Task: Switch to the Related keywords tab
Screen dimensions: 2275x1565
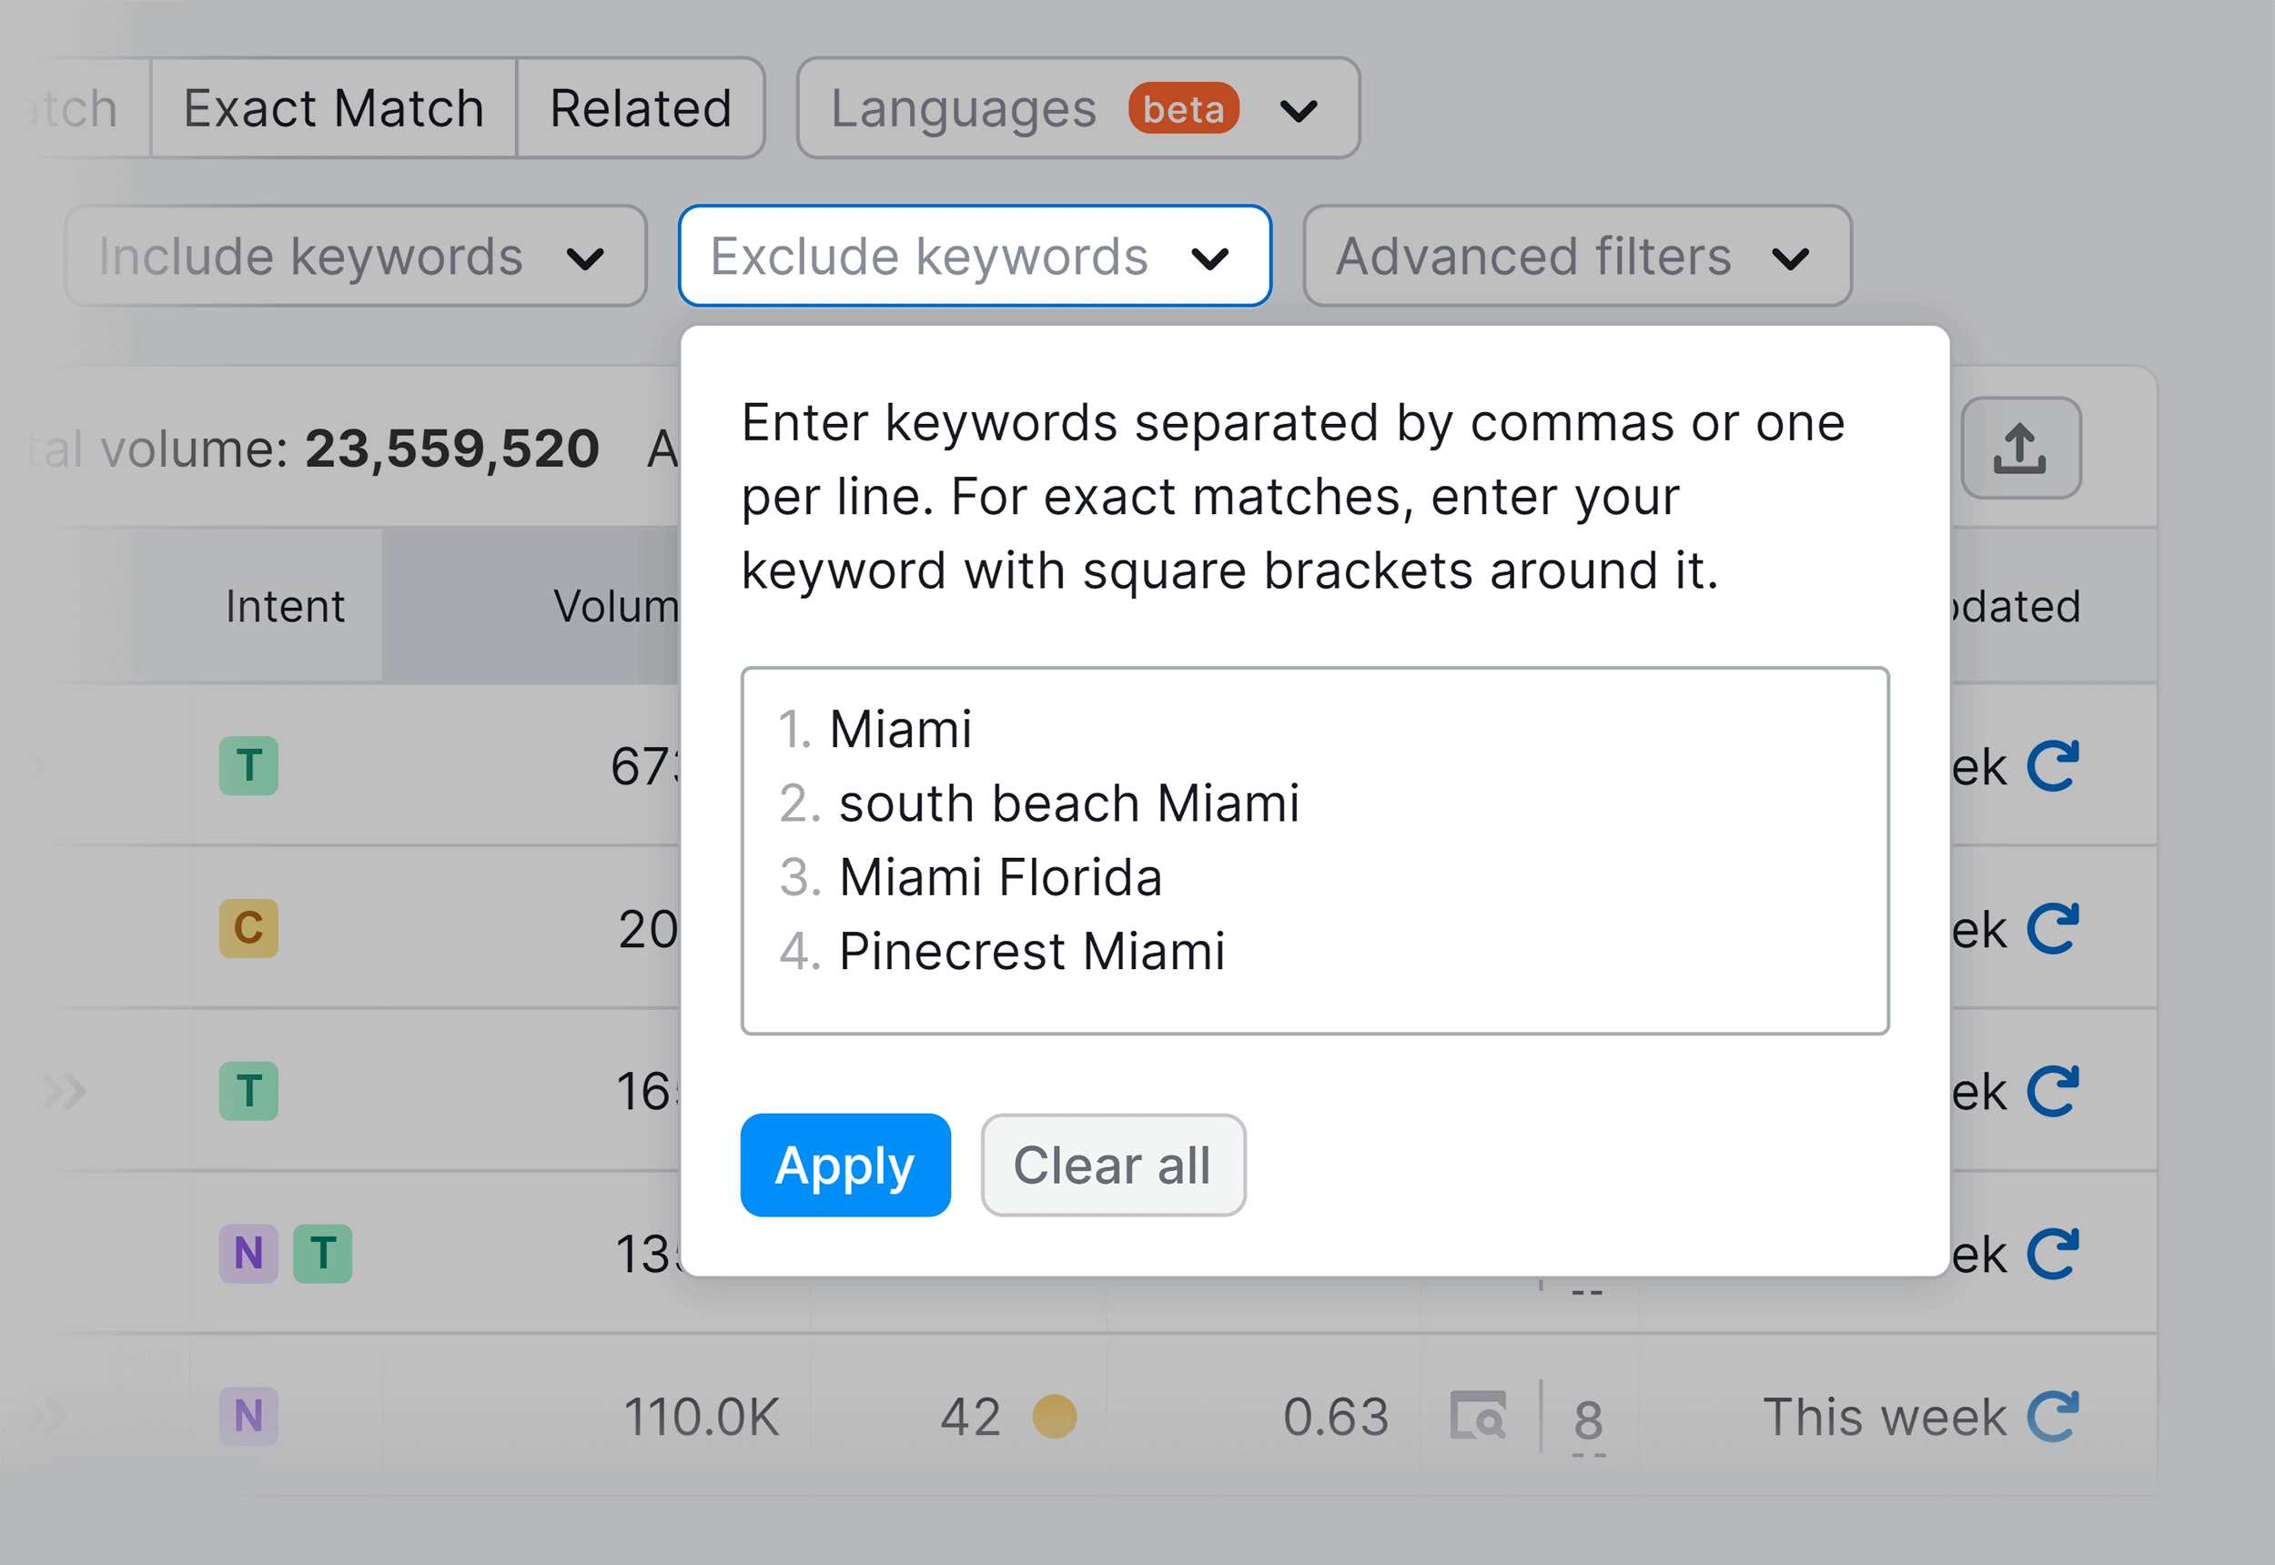Action: tap(640, 108)
